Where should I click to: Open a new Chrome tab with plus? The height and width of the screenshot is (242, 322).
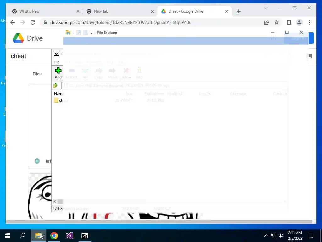[238, 12]
